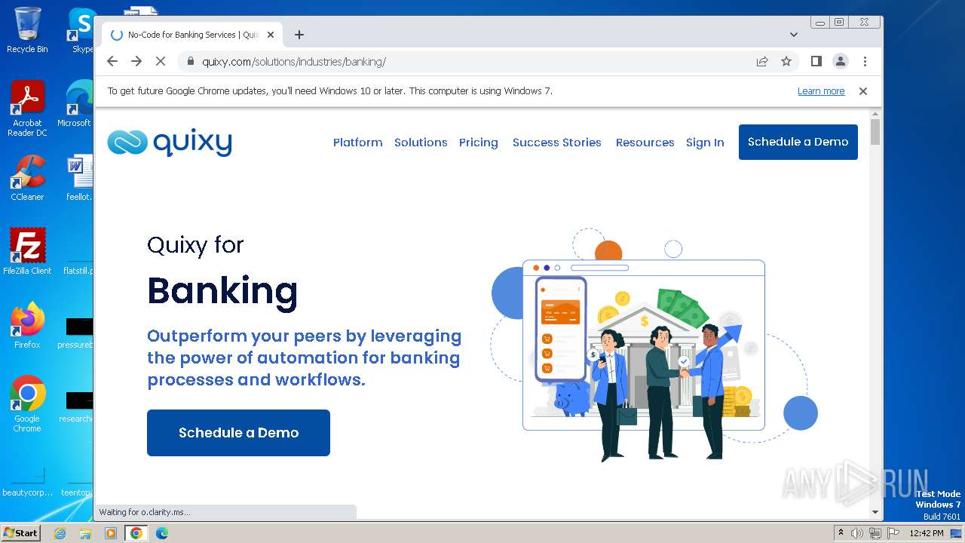Open the beautycorp desktop file
This screenshot has height=543, width=965.
[x=27, y=481]
